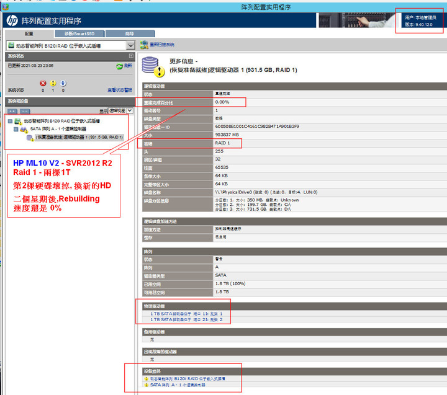The image size is (447, 395).
Task: Click the server rack header photo
Action: click(x=356, y=20)
